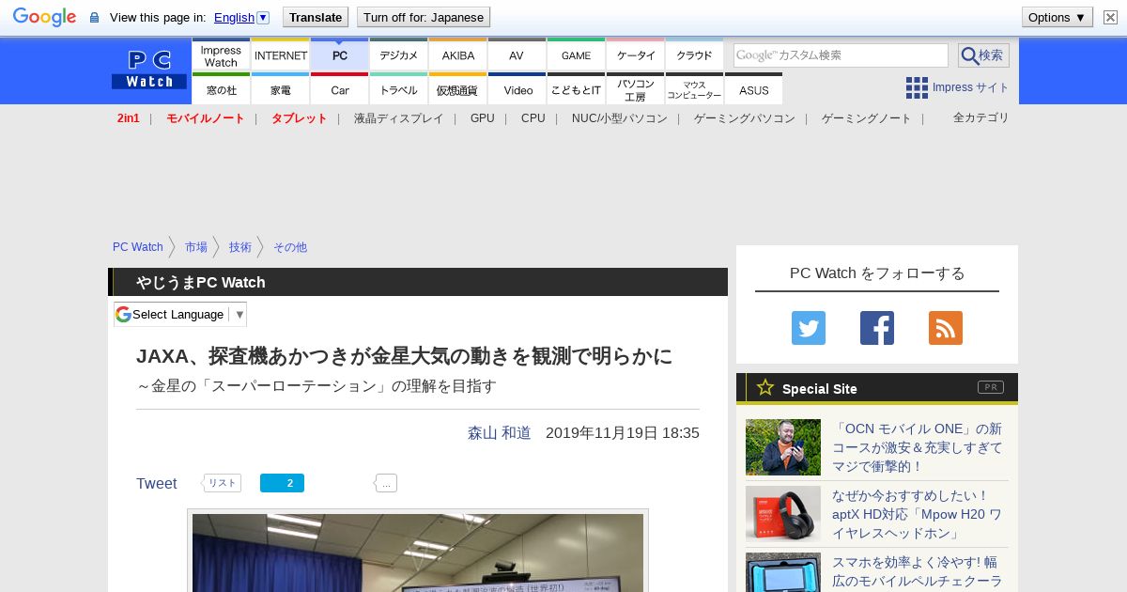Open the ゲーミングノート category link
Screen dimensions: 1127x592
click(867, 118)
